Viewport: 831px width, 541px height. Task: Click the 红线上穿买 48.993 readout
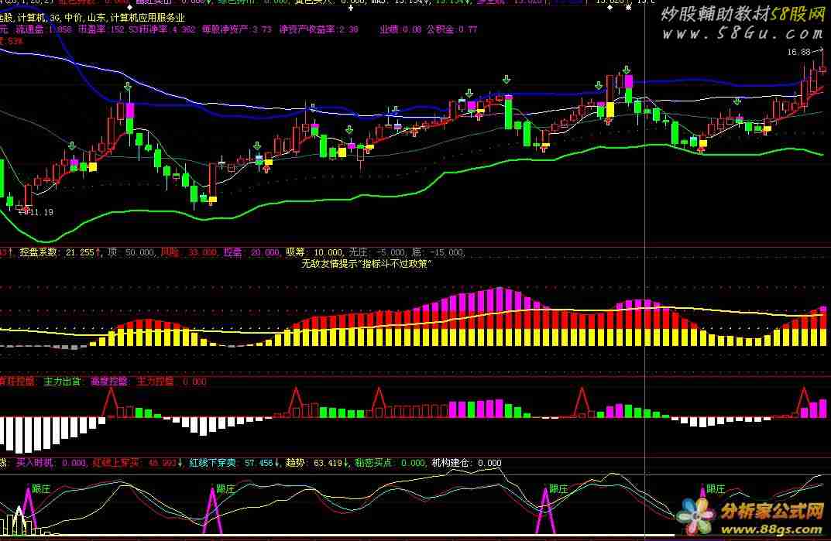click(138, 463)
